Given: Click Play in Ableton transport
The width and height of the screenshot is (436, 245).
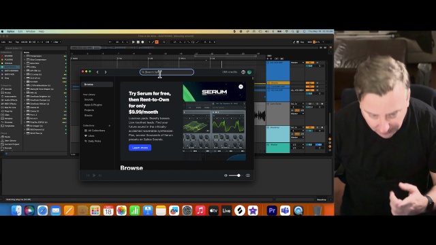Looking at the screenshot, I should point(134,42).
